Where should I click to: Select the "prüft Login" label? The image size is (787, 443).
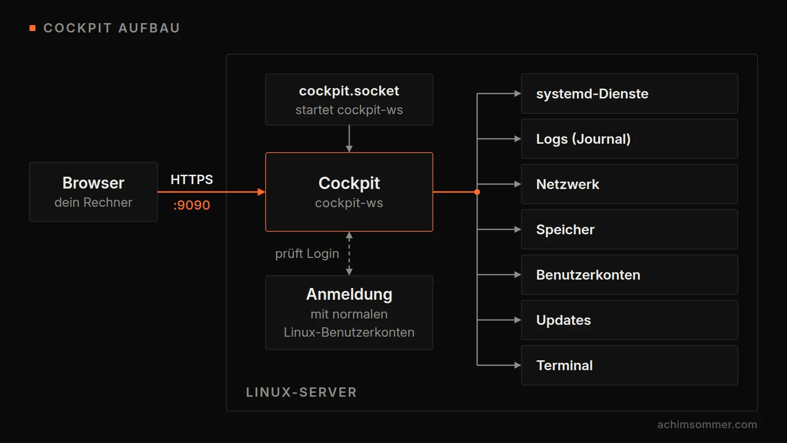tap(307, 253)
